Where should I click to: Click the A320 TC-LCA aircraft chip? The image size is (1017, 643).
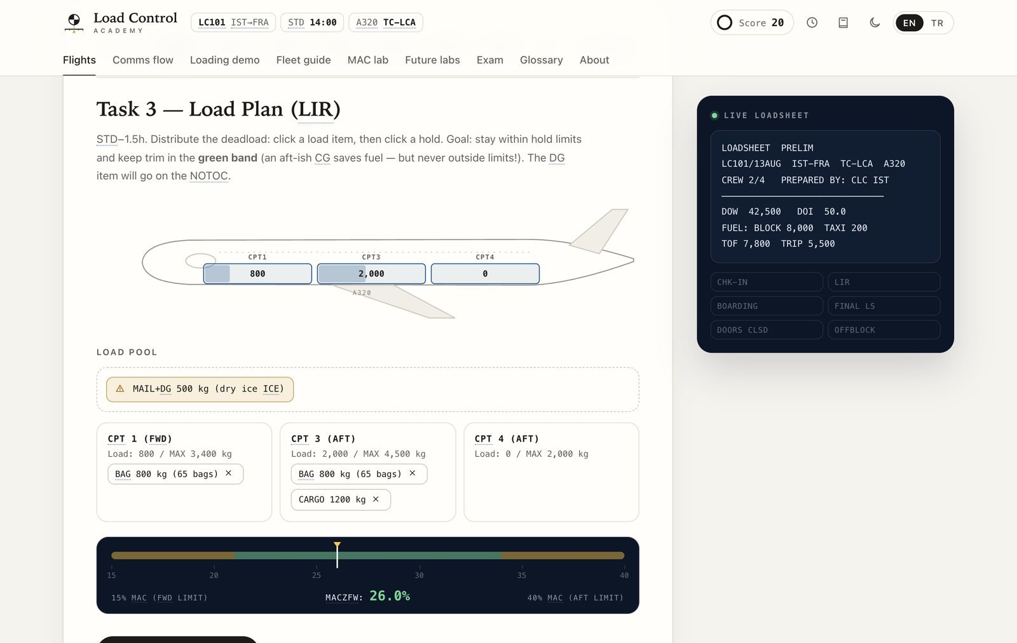click(x=386, y=22)
